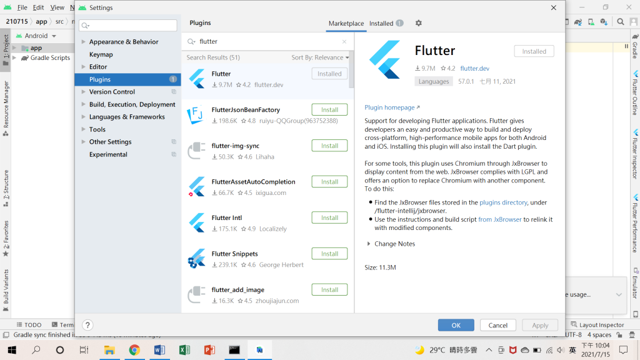Install the Flutter Intl plugin
The height and width of the screenshot is (360, 640).
click(329, 217)
